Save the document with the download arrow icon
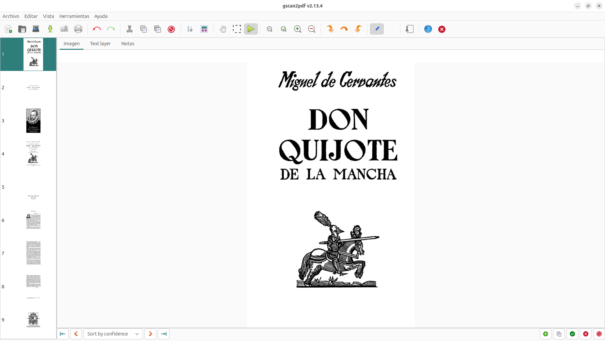Viewport: 605px width, 341px height. click(50, 29)
